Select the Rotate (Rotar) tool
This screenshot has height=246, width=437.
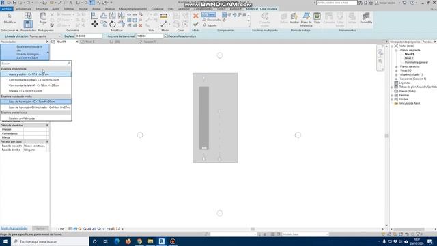113,25
